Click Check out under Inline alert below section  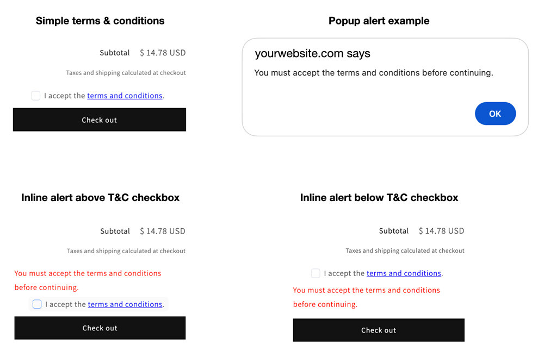(x=379, y=330)
